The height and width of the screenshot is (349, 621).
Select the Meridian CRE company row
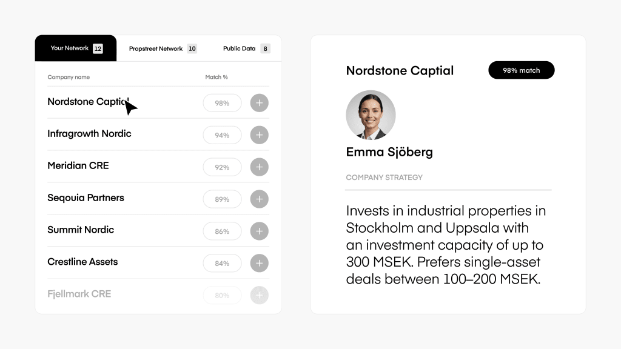pos(78,165)
